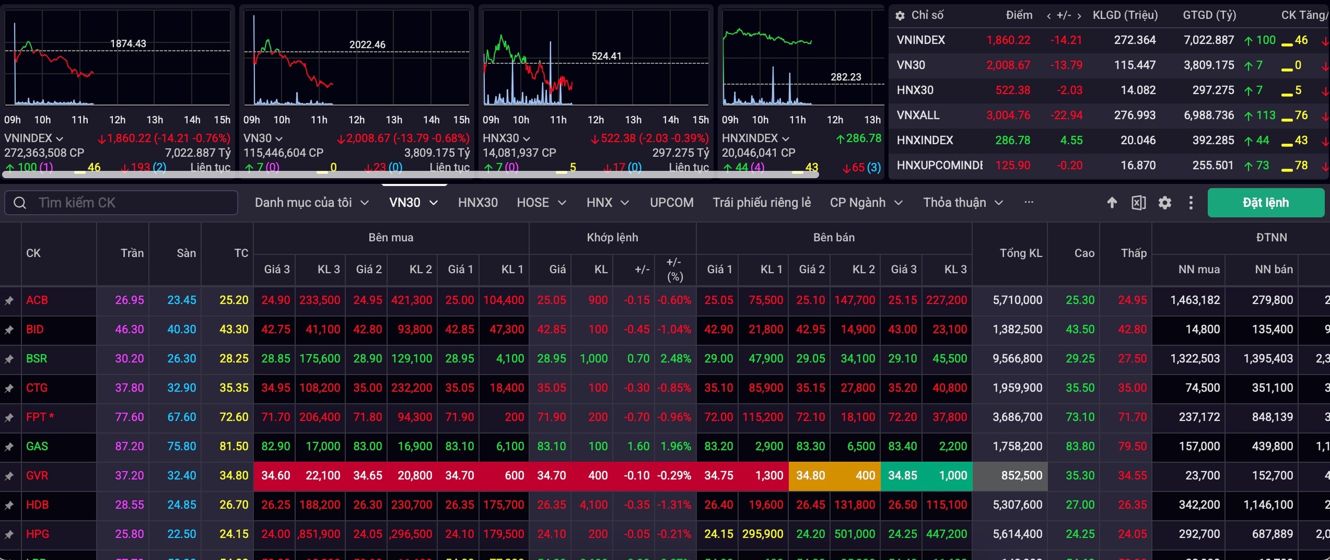Pin the FPT row
The width and height of the screenshot is (1330, 560).
tap(9, 417)
